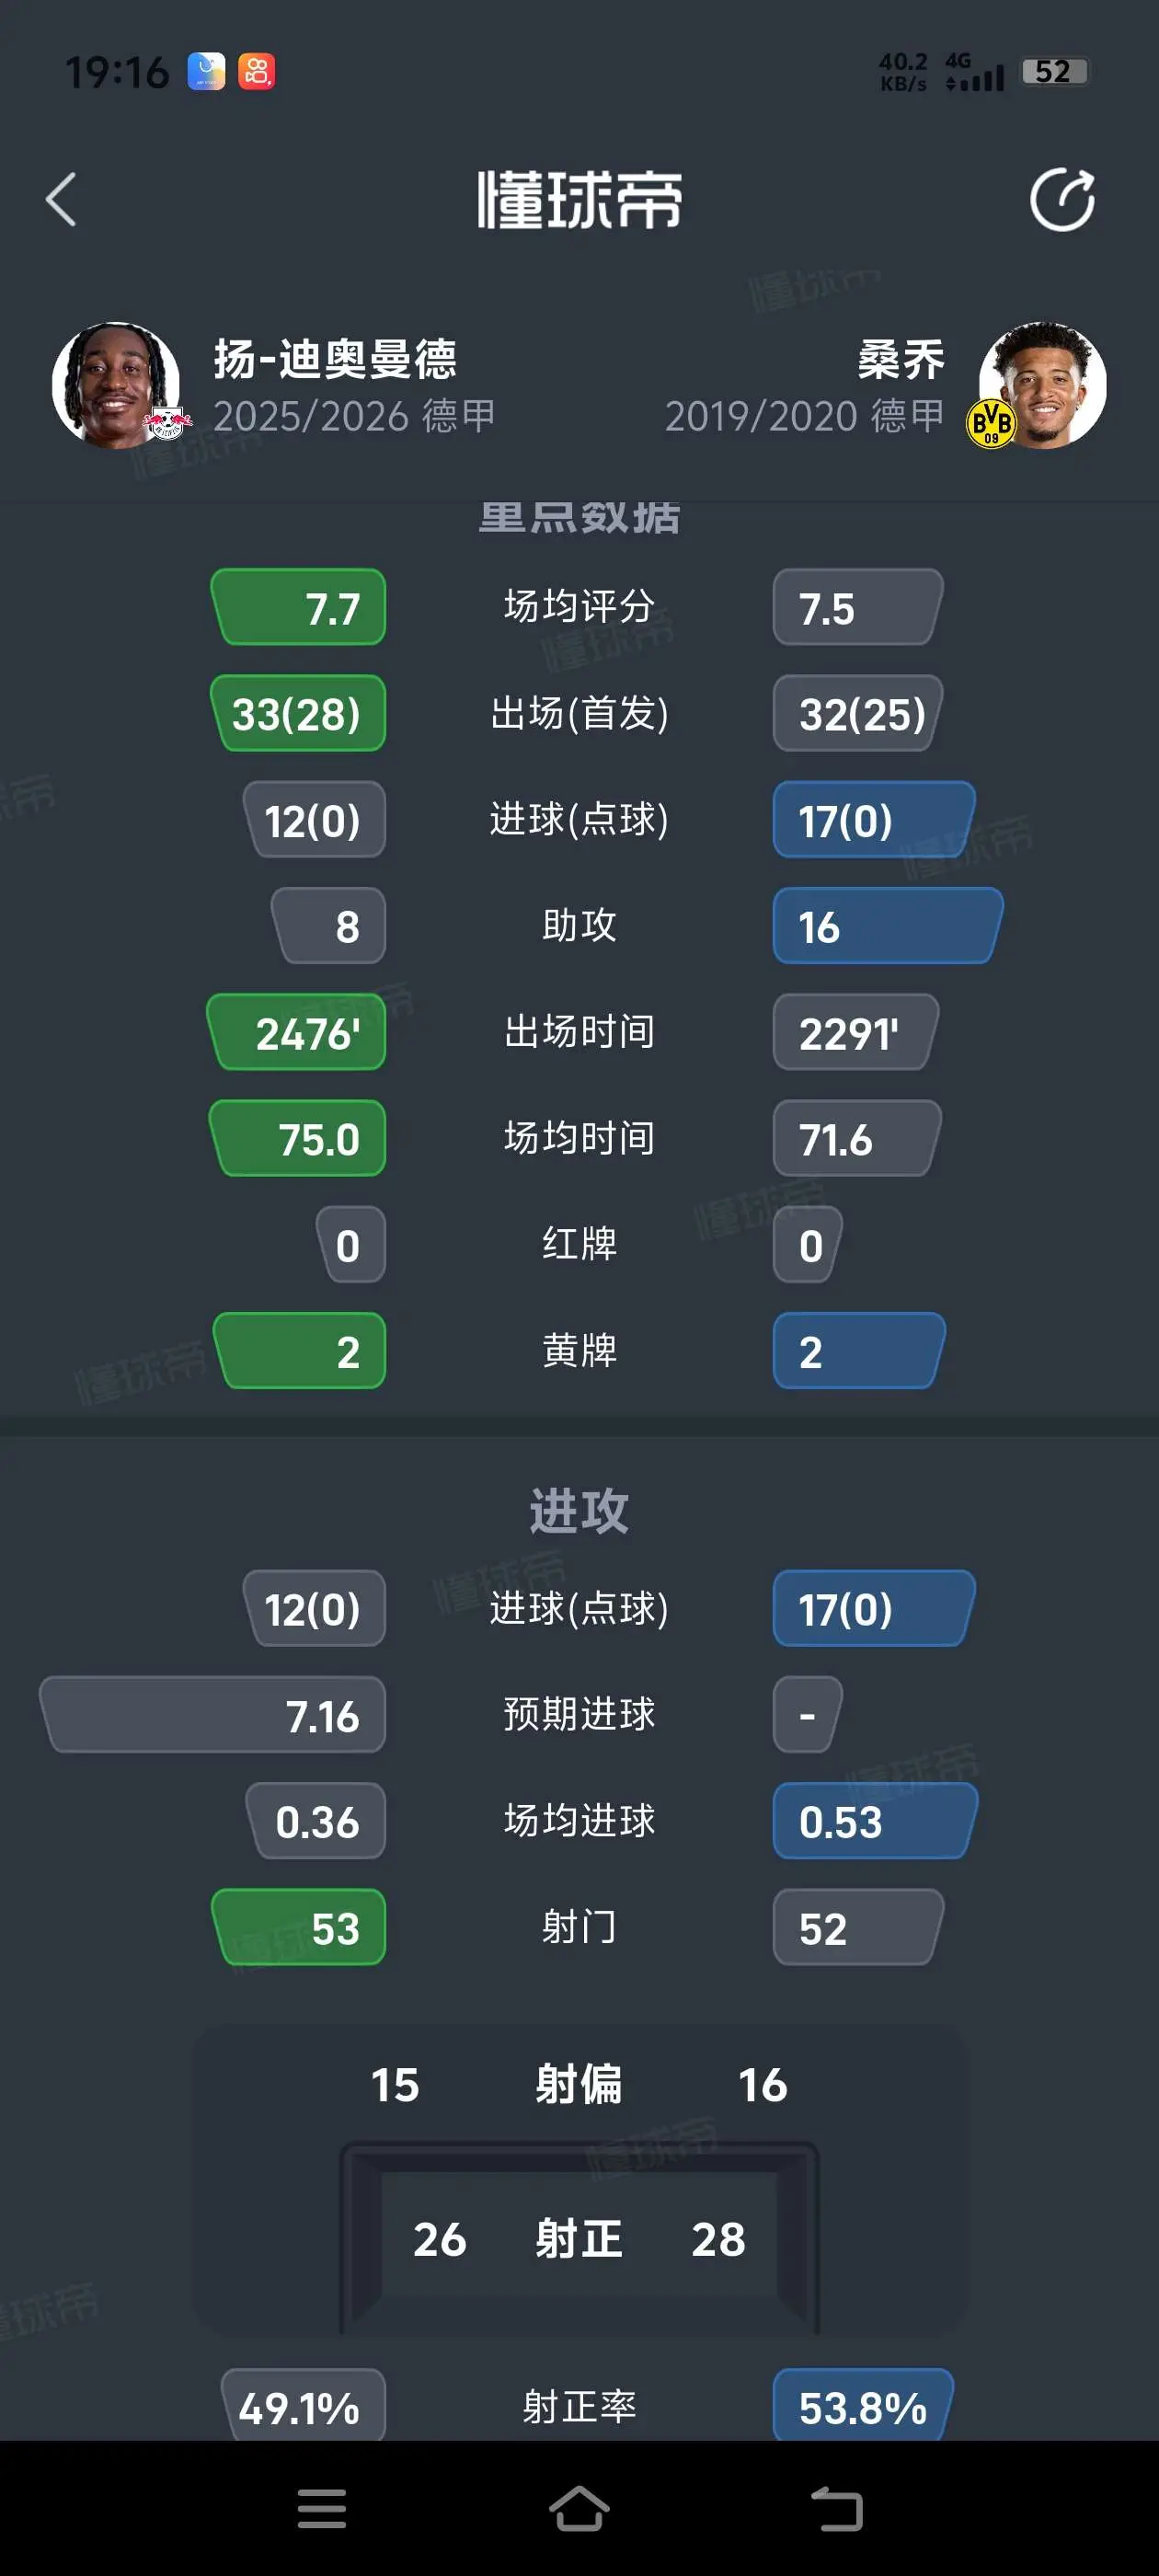Open Sancho's player avatar
The height and width of the screenshot is (2576, 1159).
tap(1043, 385)
